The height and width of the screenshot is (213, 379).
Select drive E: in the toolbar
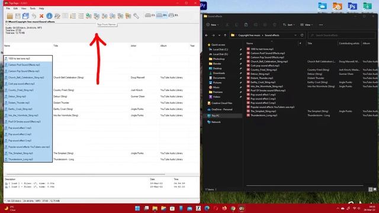point(174,15)
